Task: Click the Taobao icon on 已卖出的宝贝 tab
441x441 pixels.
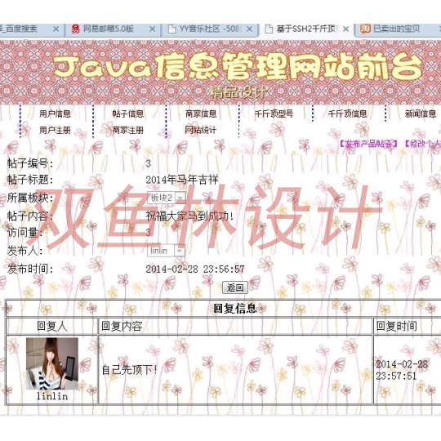Action: tap(365, 29)
